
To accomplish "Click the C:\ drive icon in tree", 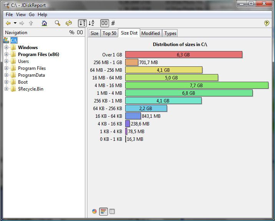I will coord(6,40).
